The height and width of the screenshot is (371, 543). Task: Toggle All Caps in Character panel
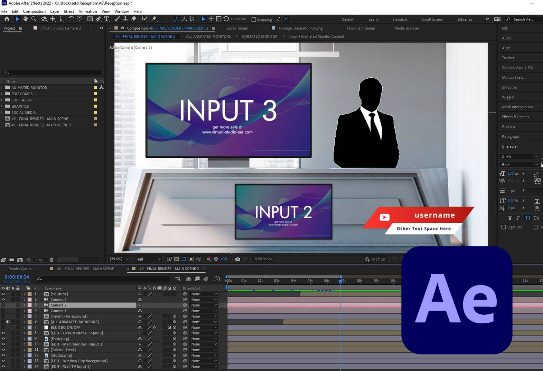(528, 218)
